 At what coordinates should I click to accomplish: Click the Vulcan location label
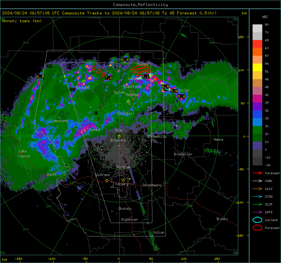159,232
